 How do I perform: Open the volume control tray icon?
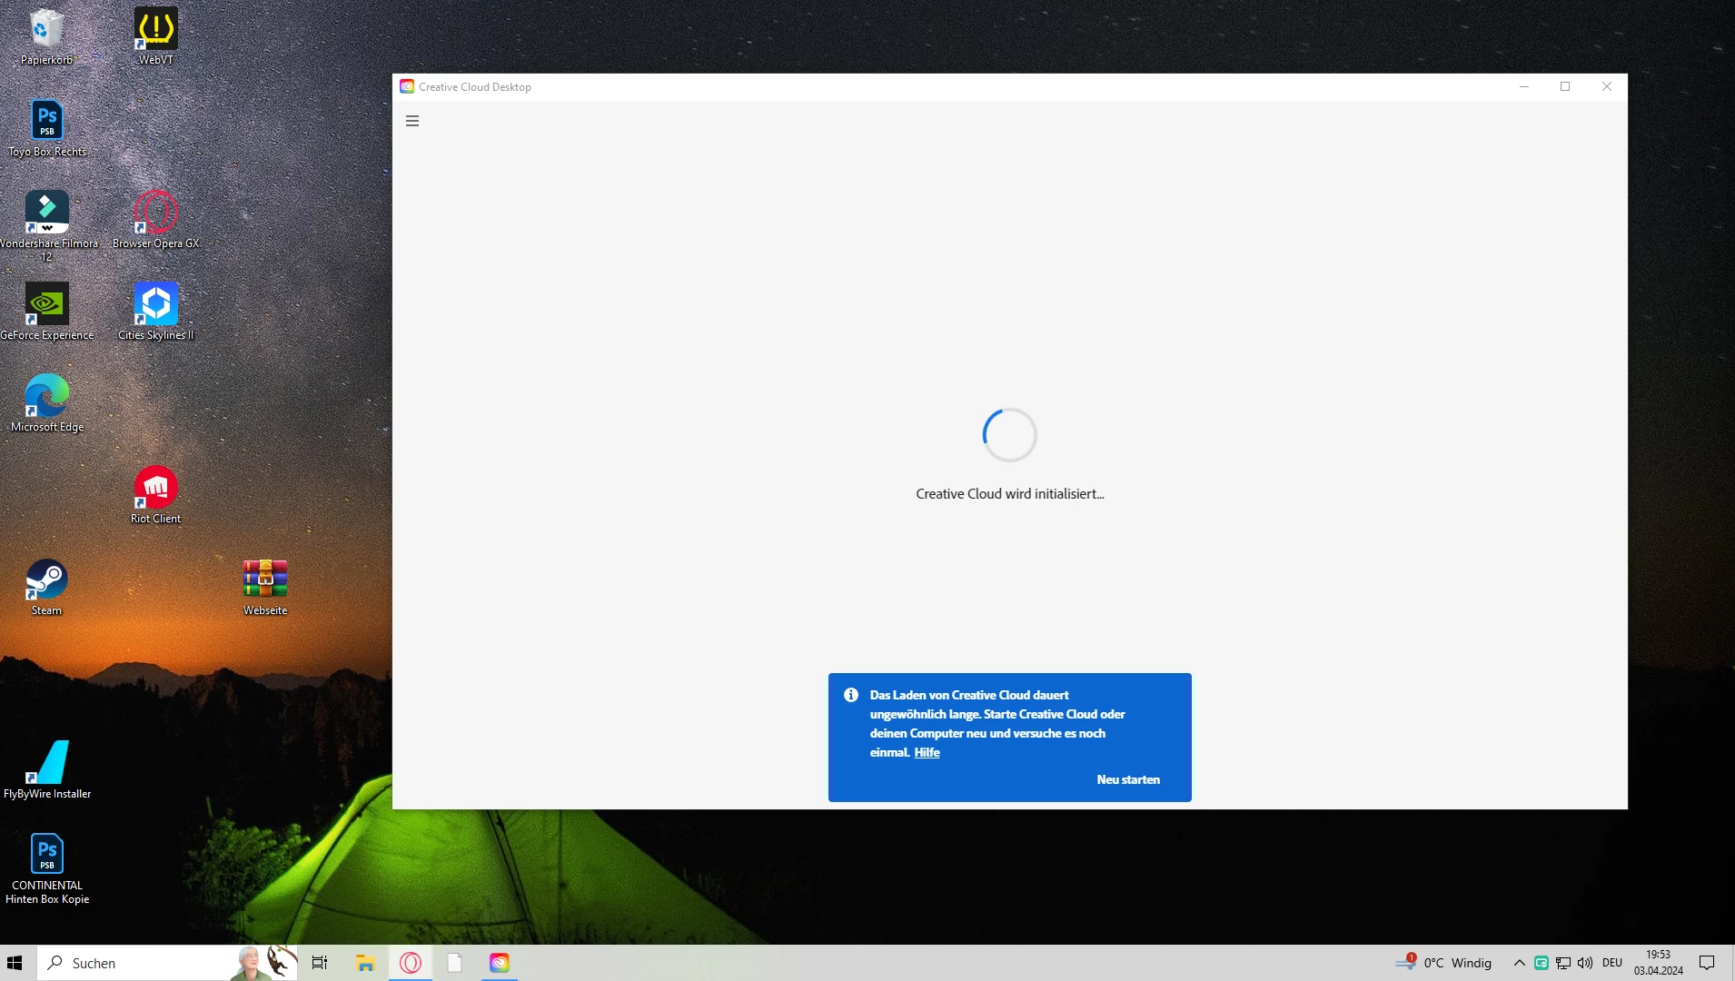pos(1585,963)
